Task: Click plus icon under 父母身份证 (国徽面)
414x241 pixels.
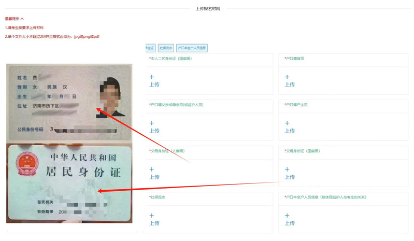Action: (x=287, y=169)
